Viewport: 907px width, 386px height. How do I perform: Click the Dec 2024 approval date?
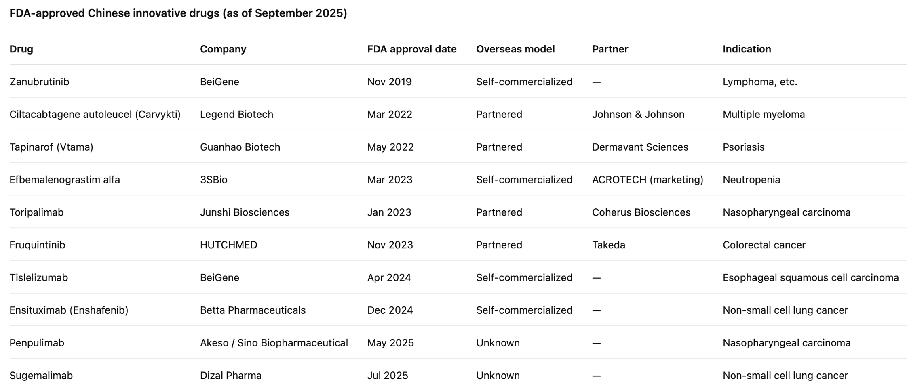(390, 310)
